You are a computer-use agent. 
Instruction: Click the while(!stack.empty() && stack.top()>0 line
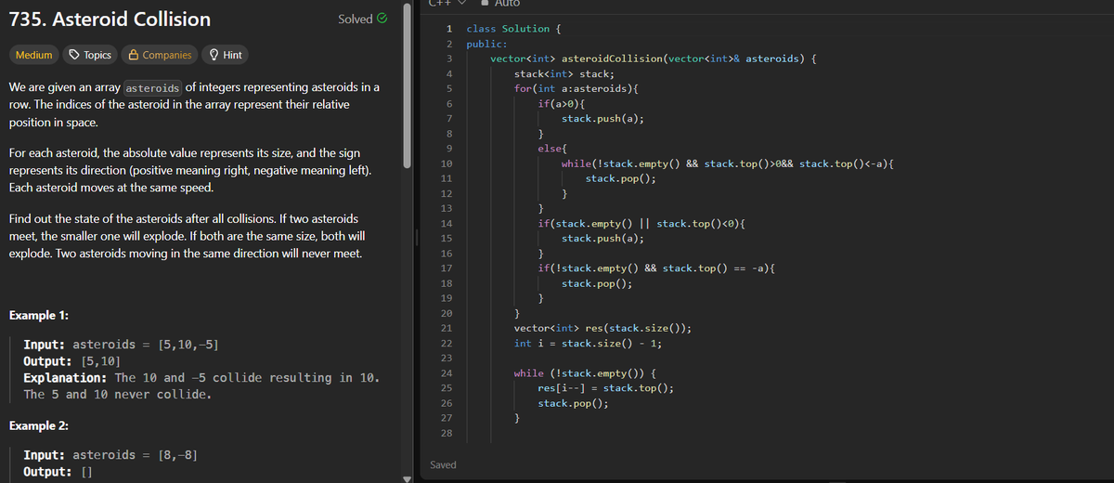point(728,163)
